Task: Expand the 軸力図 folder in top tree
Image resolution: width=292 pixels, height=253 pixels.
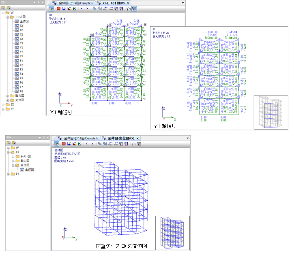Action: pyautogui.click(x=8, y=96)
